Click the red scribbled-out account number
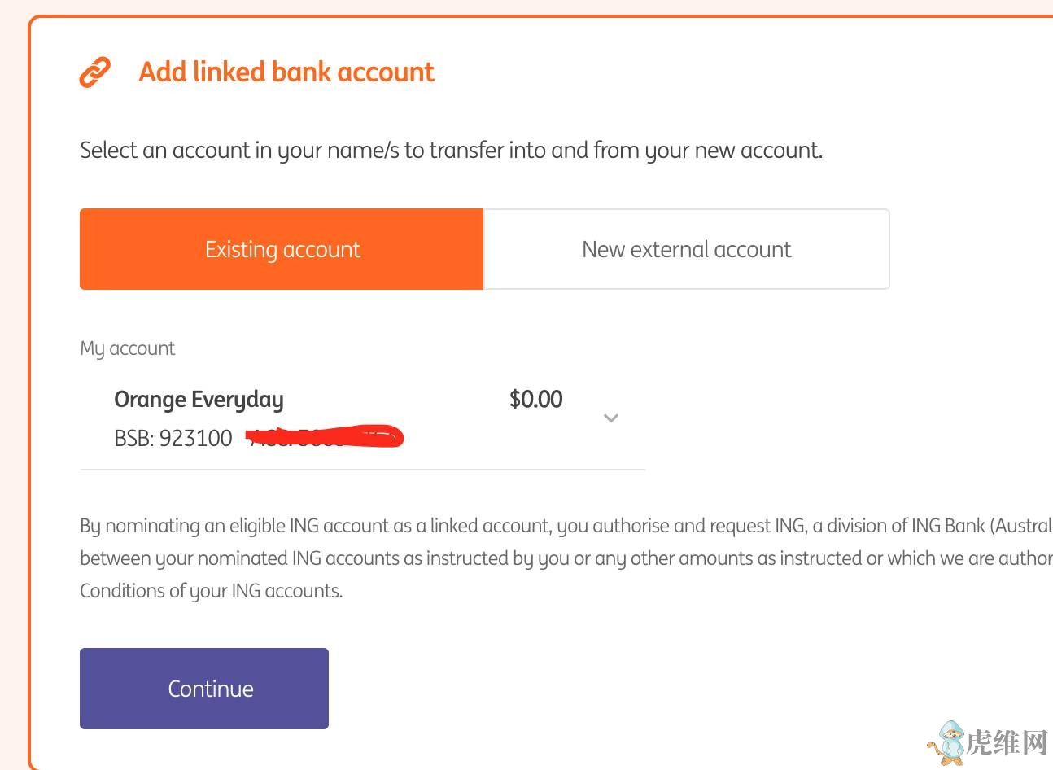Viewport: 1053px width, 770px height. click(x=326, y=438)
